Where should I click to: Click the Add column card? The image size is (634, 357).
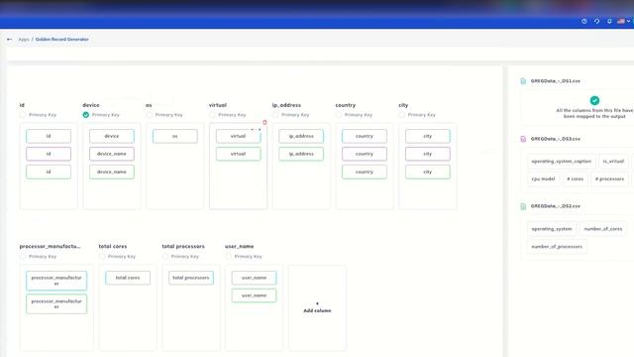tap(317, 307)
